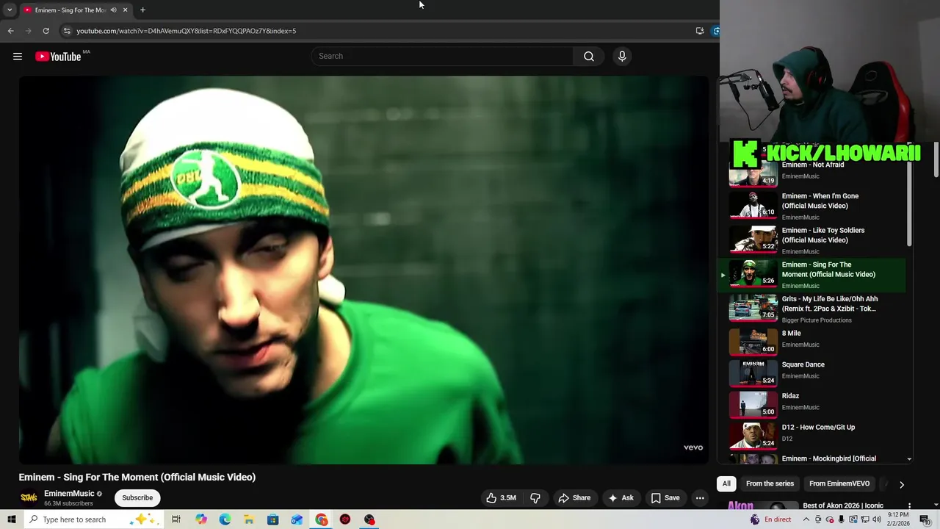Reload the current page
The height and width of the screenshot is (529, 940).
46,31
